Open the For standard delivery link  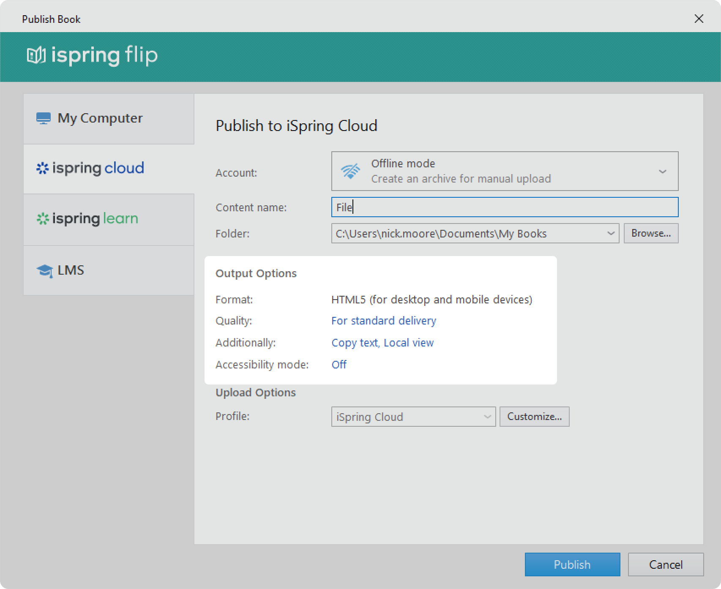click(x=384, y=321)
